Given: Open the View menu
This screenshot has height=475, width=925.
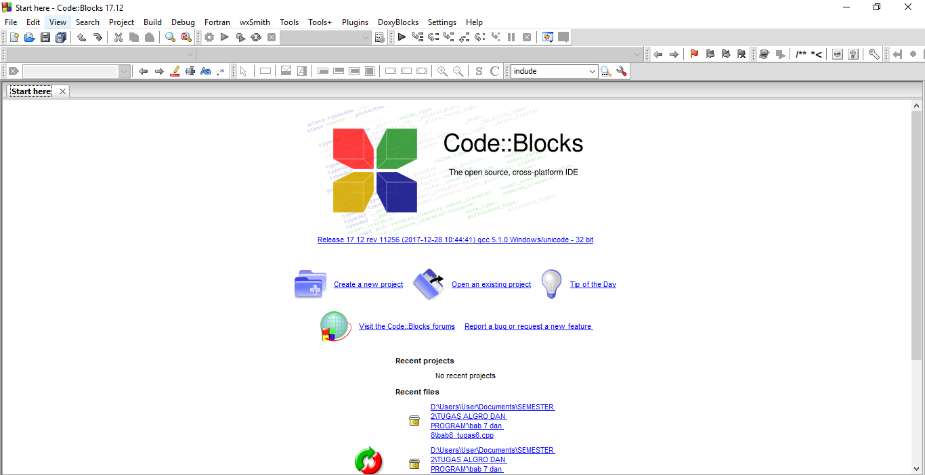Looking at the screenshot, I should 58,22.
